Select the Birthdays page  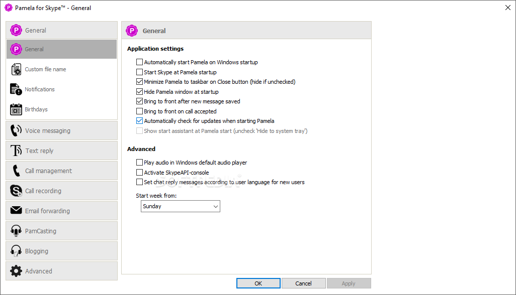point(61,109)
